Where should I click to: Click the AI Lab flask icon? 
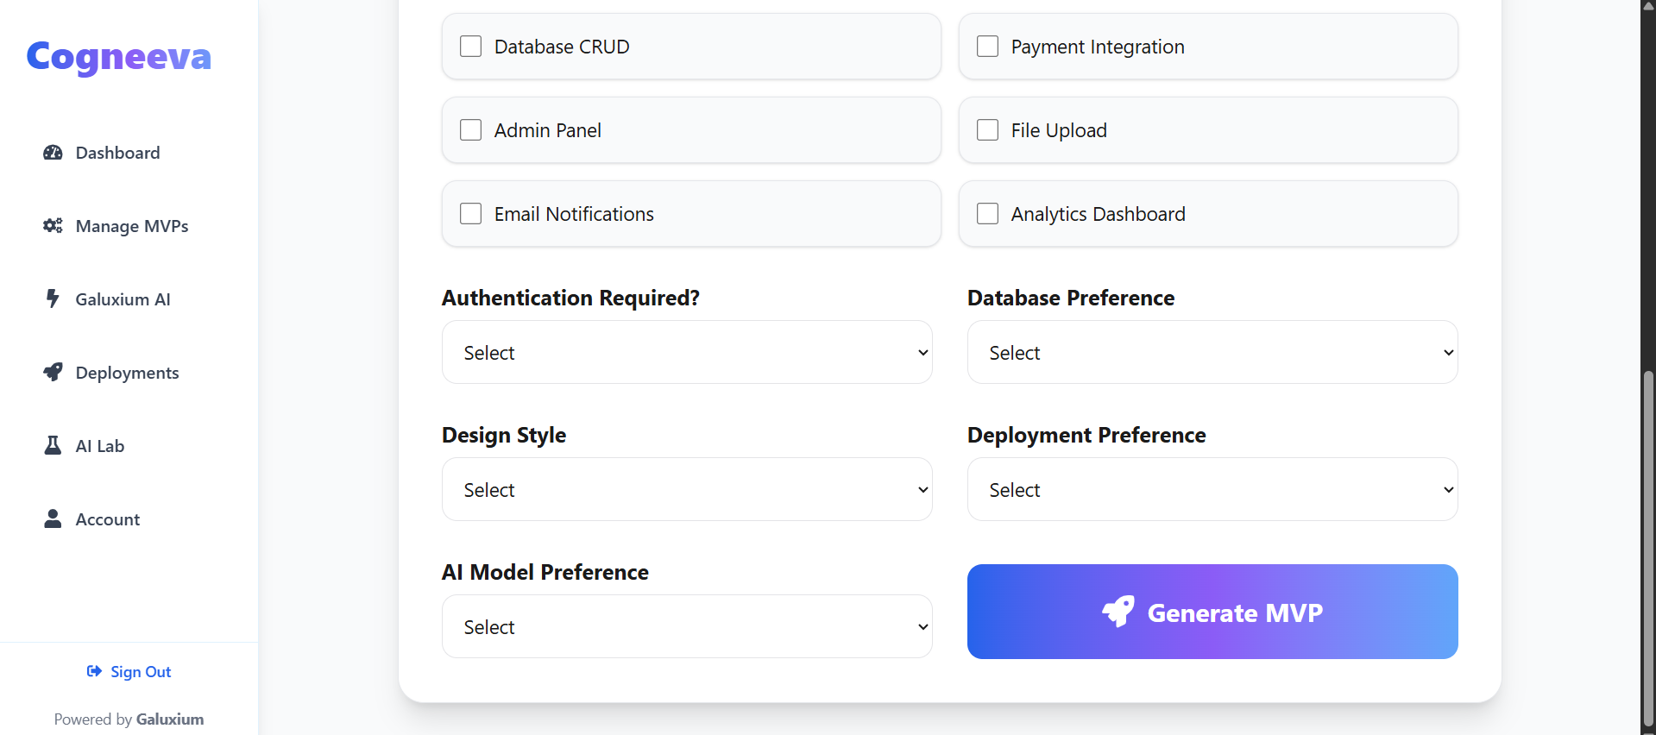pyautogui.click(x=53, y=445)
